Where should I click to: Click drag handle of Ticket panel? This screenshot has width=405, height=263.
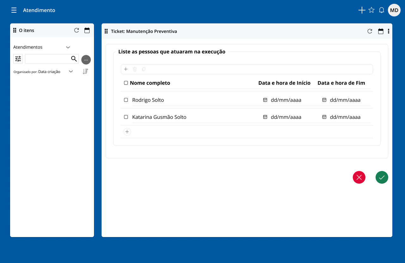coord(106,31)
